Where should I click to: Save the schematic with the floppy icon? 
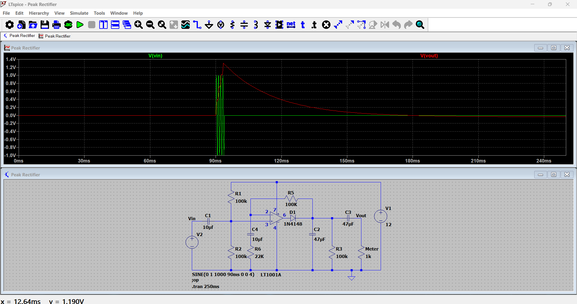tap(45, 25)
